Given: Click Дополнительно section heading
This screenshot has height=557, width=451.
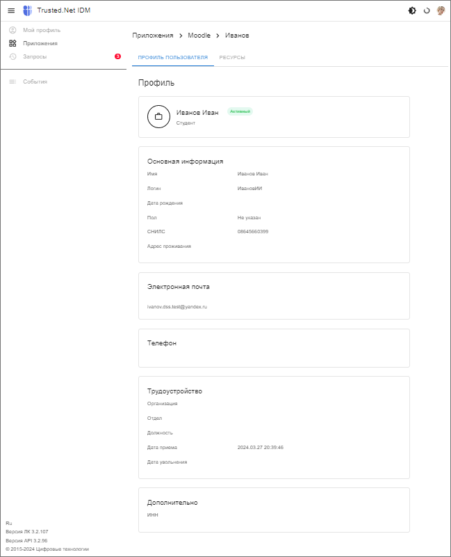Looking at the screenshot, I should (x=172, y=503).
